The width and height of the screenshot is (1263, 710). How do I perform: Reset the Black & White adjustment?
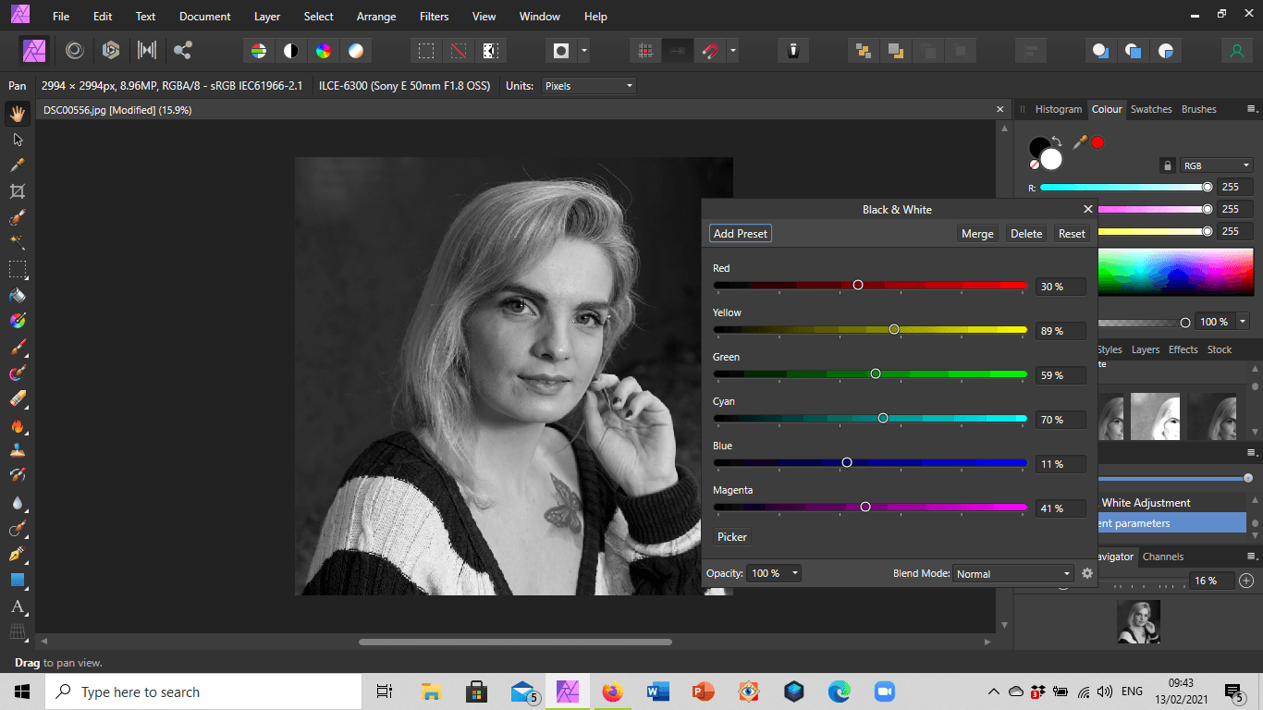1072,233
